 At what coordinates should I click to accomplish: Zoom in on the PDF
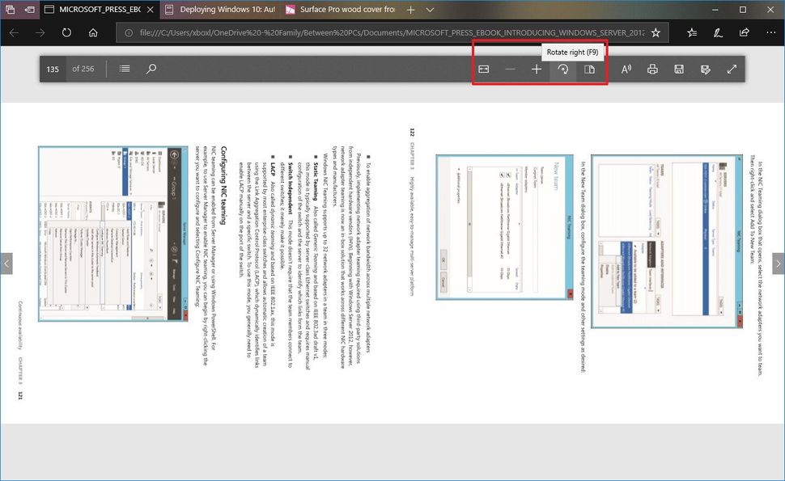pyautogui.click(x=537, y=69)
